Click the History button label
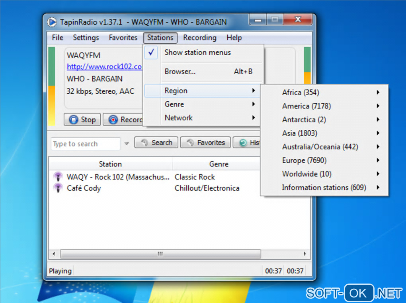The image size is (406, 303). tap(254, 143)
